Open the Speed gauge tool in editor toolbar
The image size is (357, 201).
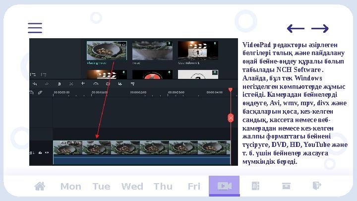96,84
